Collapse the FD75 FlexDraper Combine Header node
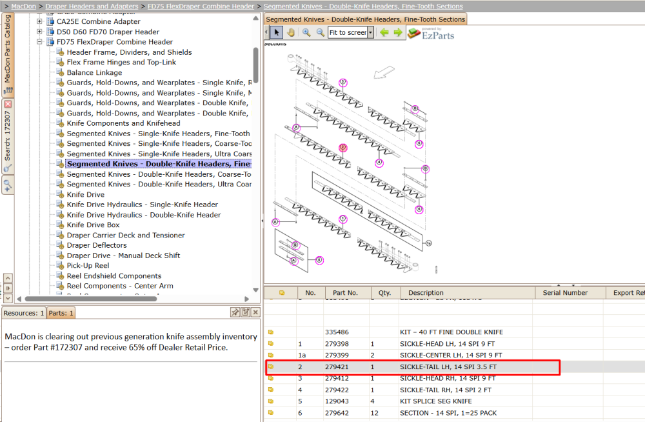Image resolution: width=645 pixels, height=422 pixels. click(39, 41)
